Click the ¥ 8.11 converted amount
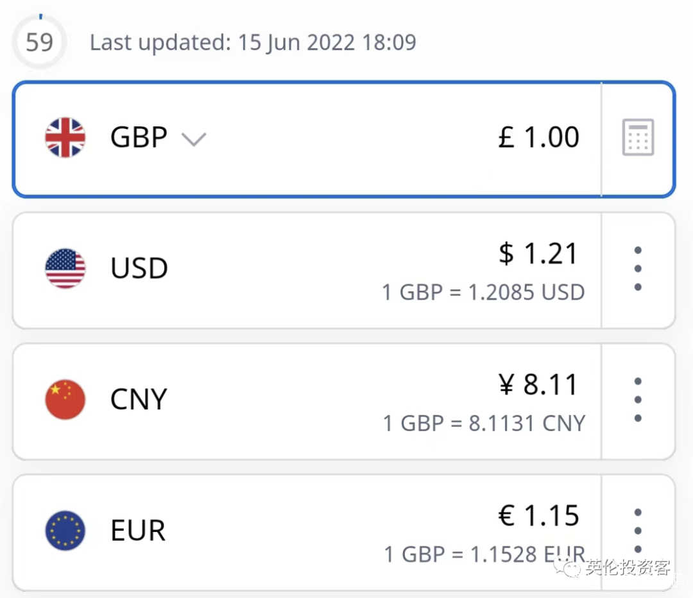The image size is (693, 598). coord(539,385)
